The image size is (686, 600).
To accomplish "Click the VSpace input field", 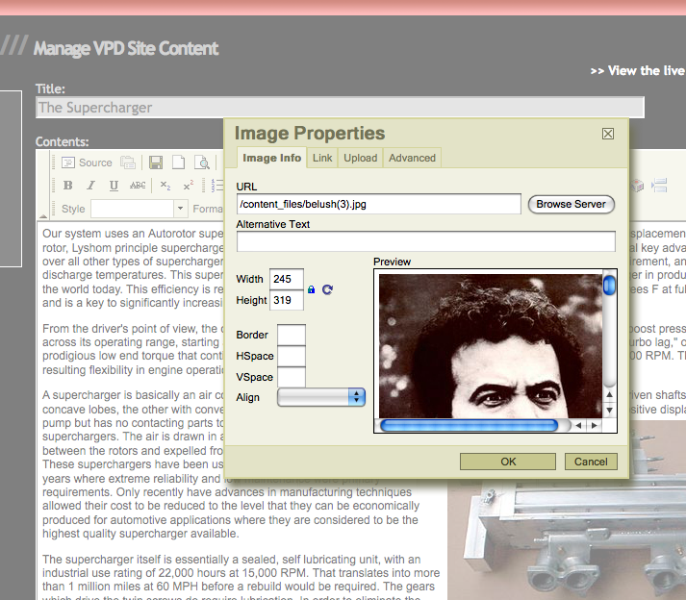I will pyautogui.click(x=292, y=377).
